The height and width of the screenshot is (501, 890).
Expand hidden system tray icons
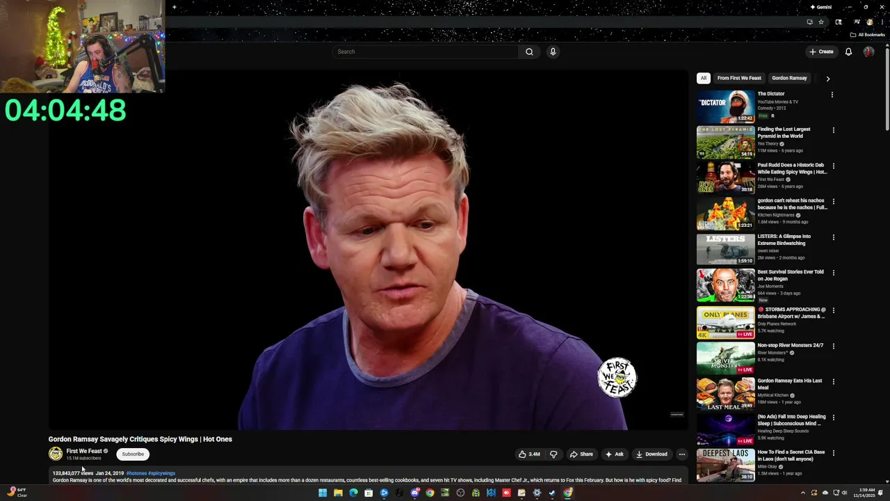[x=803, y=493]
